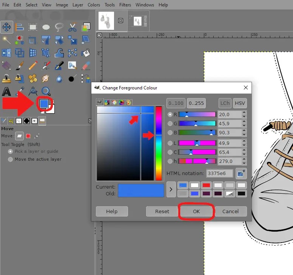Decrease the h value with down arrow
This screenshot has height=275, width=293.
[244, 163]
